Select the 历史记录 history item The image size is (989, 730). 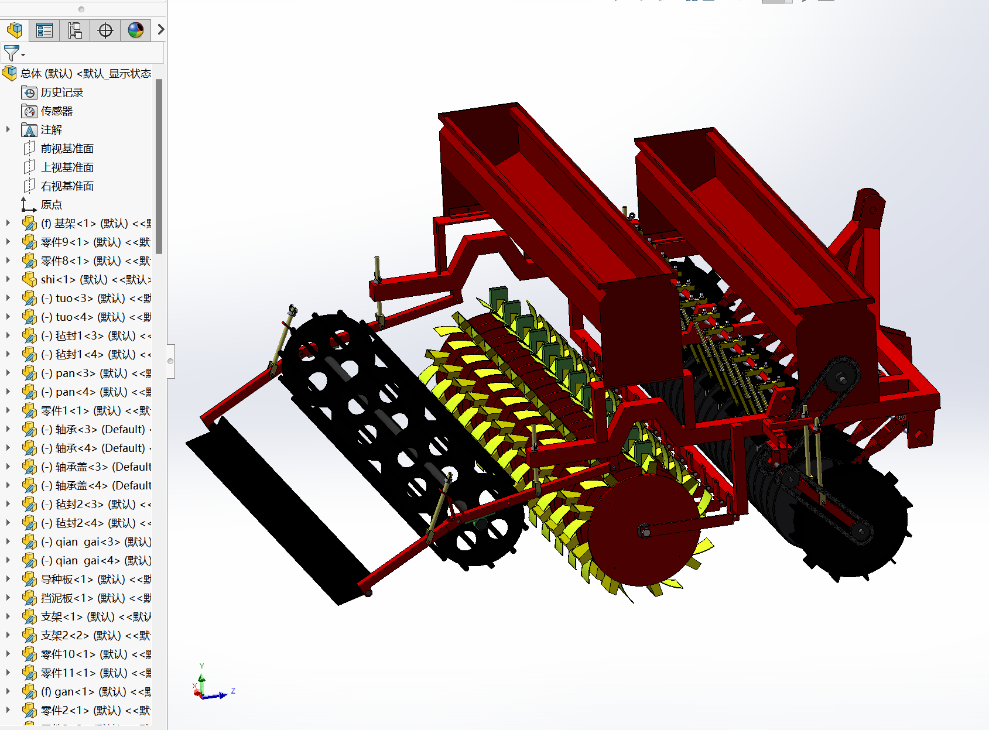(x=61, y=92)
